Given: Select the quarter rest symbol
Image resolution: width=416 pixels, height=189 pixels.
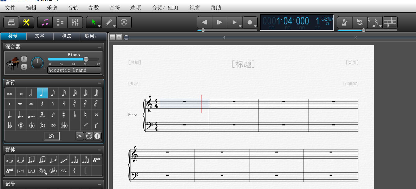Looking at the screenshot, I should [42, 104].
